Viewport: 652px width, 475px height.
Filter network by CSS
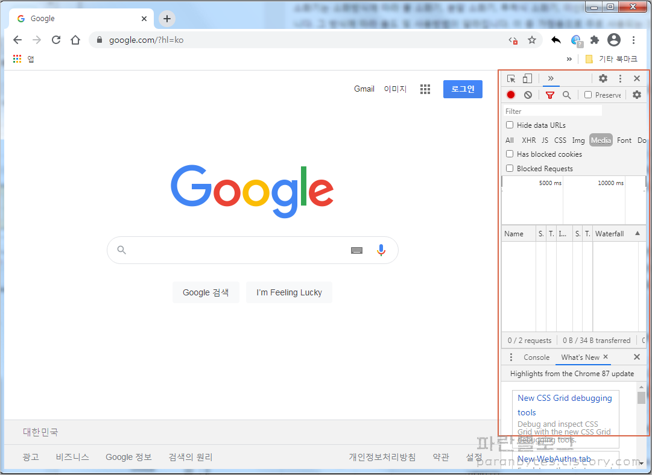[x=560, y=140]
